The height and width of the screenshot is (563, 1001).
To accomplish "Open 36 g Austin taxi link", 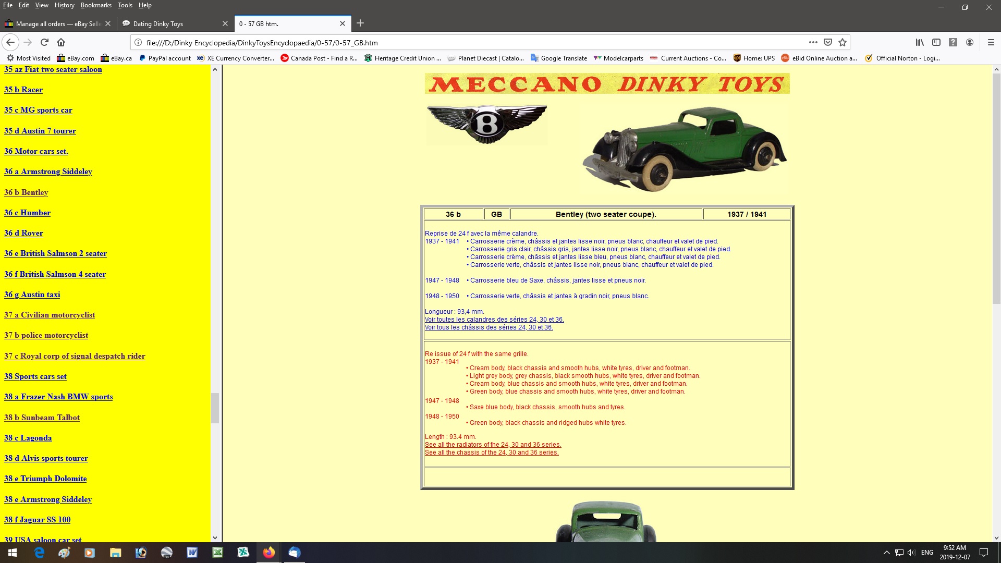I will pos(32,295).
